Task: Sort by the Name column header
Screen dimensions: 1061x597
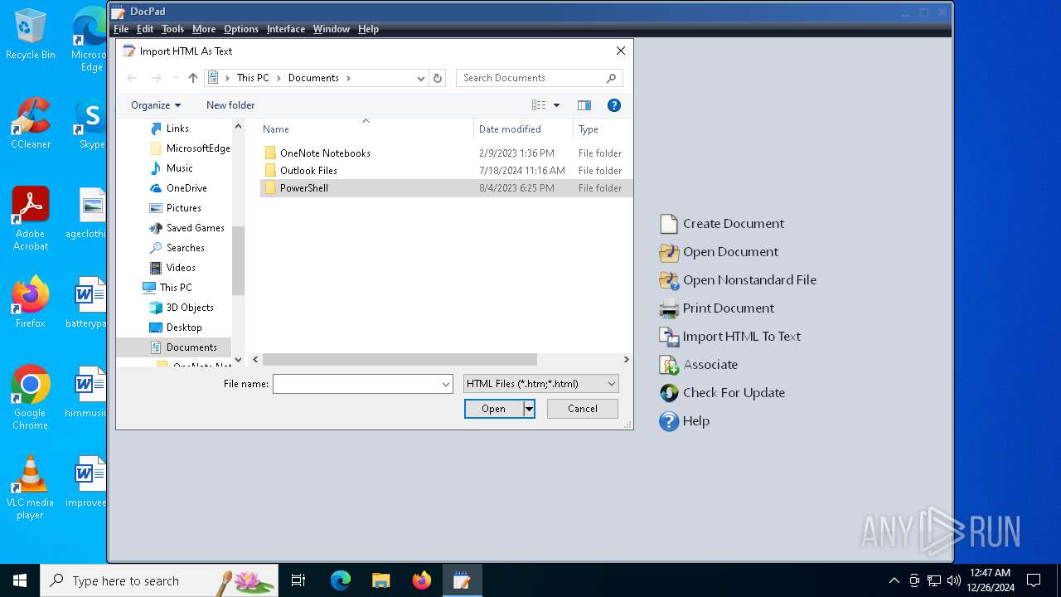Action: pyautogui.click(x=366, y=129)
